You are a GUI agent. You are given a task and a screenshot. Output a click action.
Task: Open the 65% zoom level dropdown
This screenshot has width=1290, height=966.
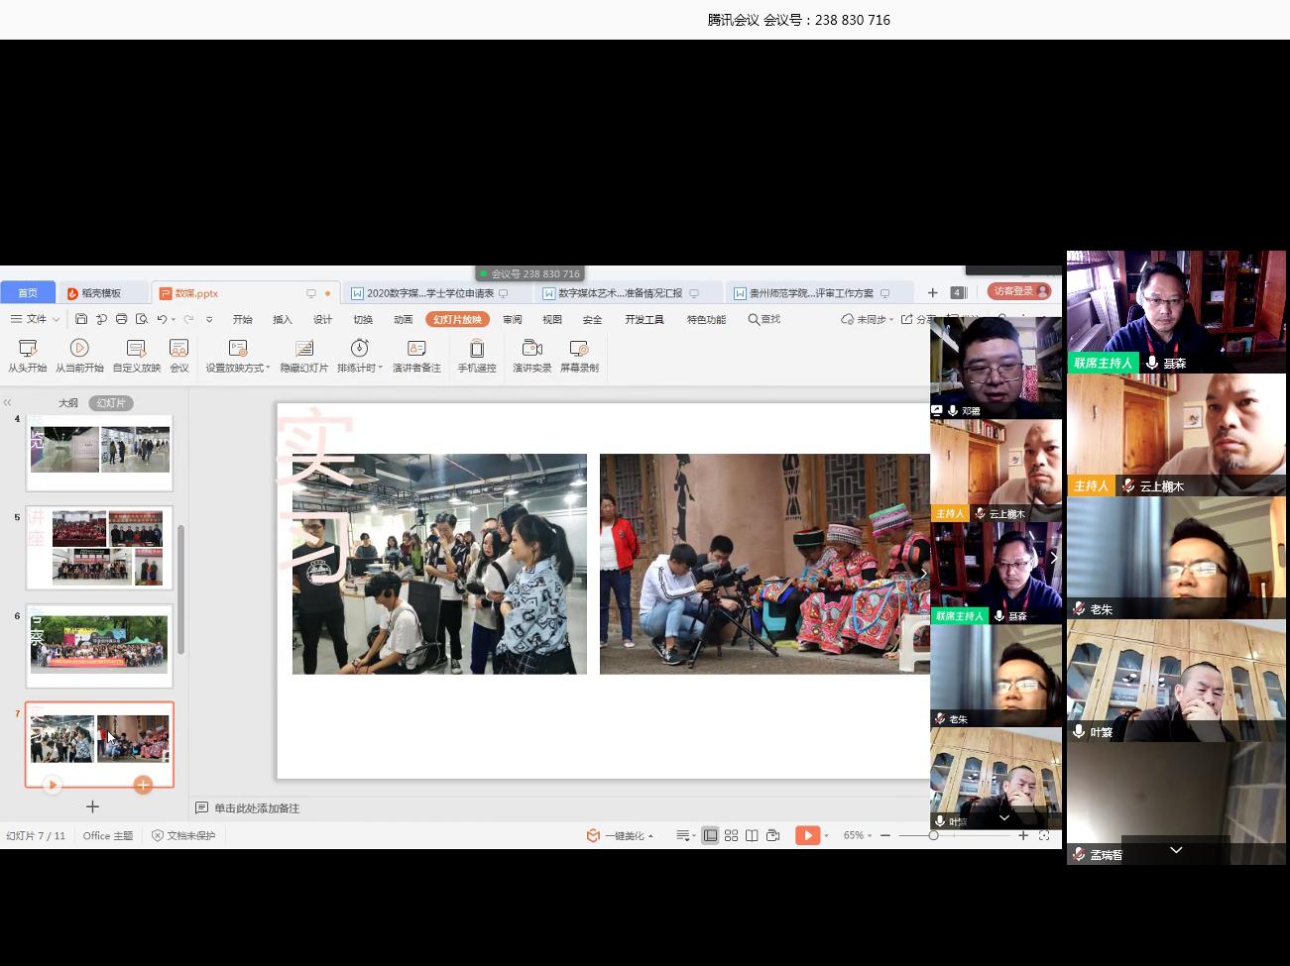pyautogui.click(x=858, y=835)
